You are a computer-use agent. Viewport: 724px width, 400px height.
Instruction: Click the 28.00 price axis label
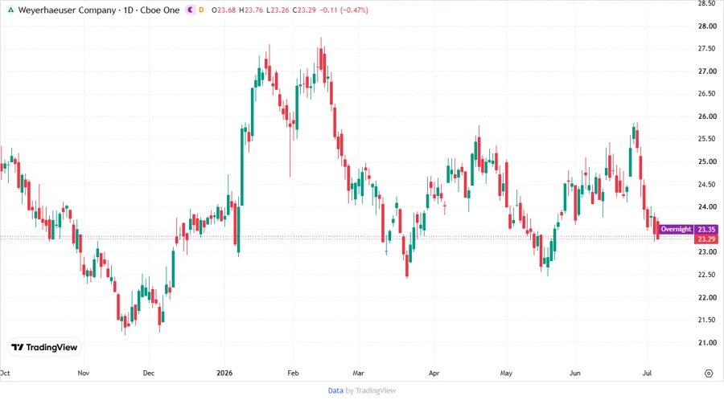point(707,27)
